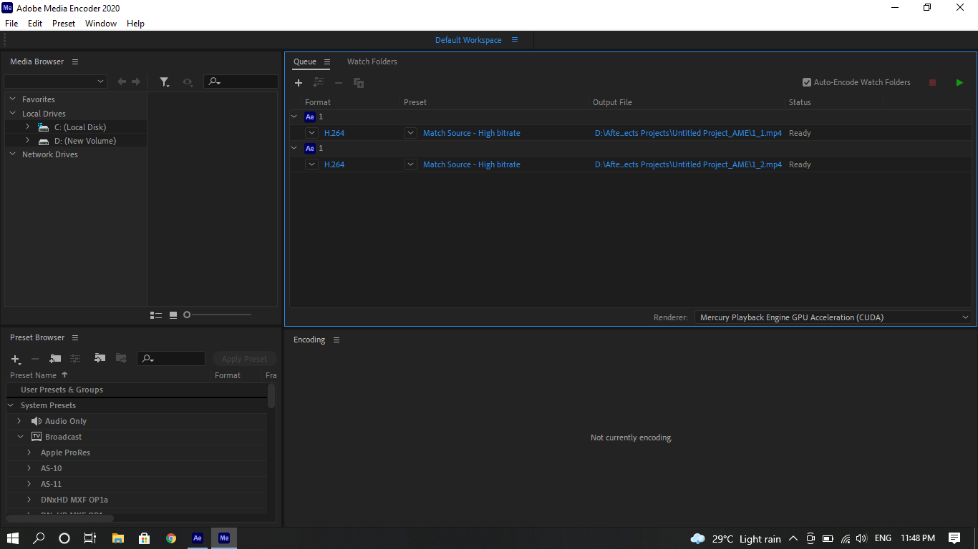
Task: Open the Help menu
Action: click(135, 24)
